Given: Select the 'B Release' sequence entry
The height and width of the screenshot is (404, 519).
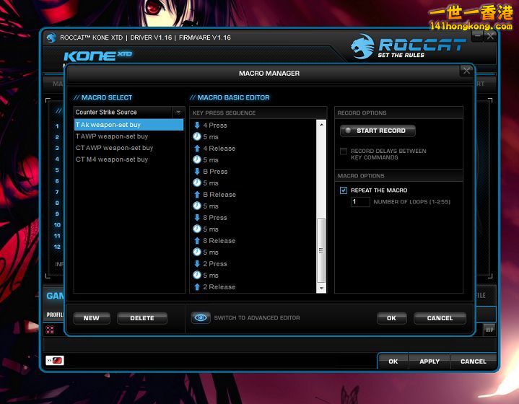Looking at the screenshot, I should coord(219,195).
